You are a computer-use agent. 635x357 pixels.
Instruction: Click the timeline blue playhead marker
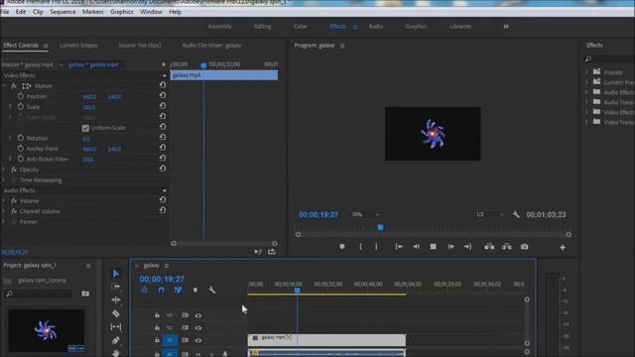pyautogui.click(x=298, y=291)
